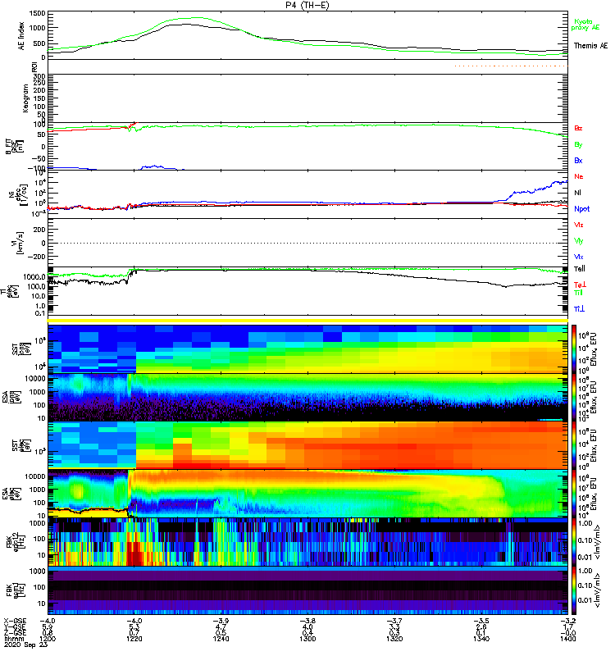Click the "FBK scm1 [Hz]" axis label

15,590
